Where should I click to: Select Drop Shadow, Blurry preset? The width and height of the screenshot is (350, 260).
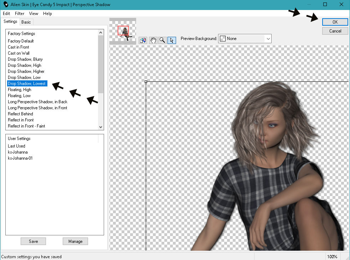(25, 59)
